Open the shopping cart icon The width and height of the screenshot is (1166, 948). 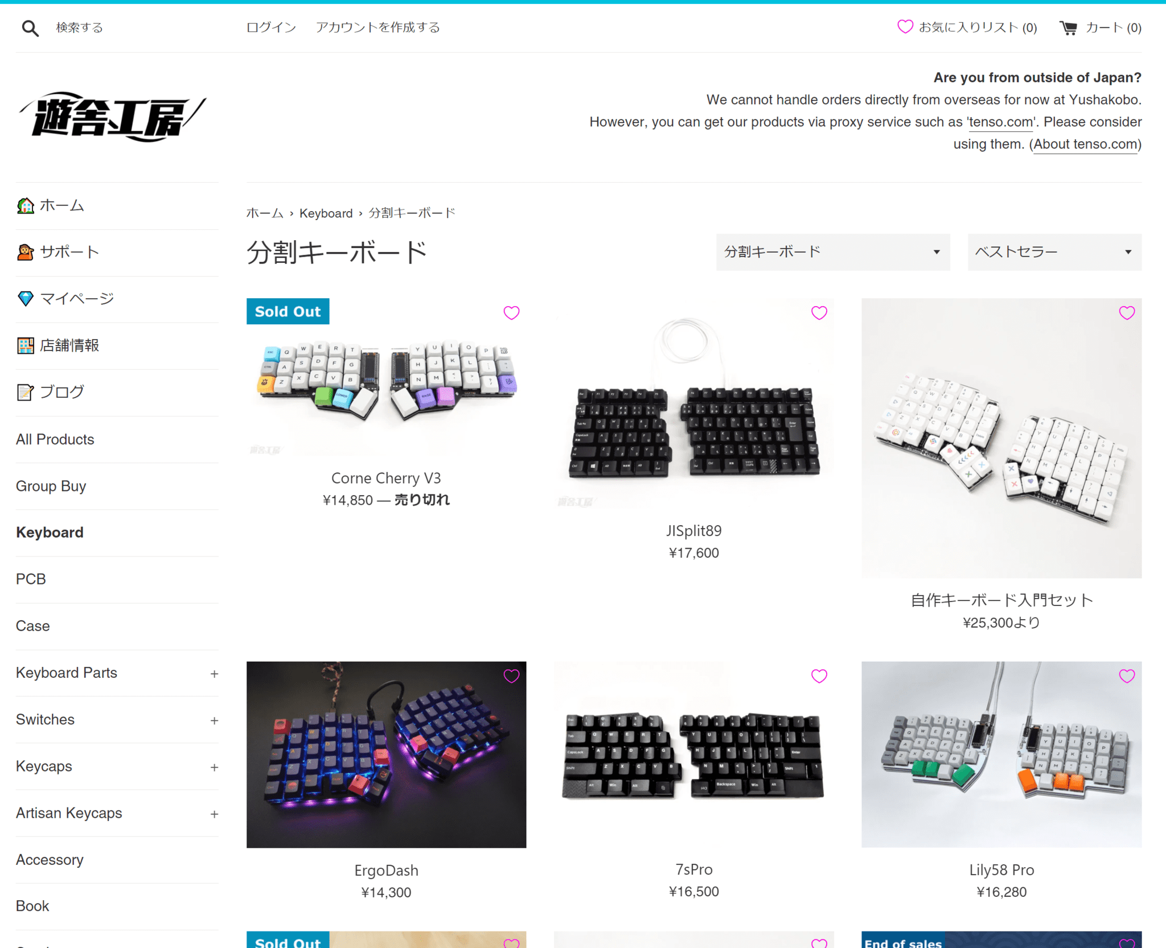[1068, 28]
